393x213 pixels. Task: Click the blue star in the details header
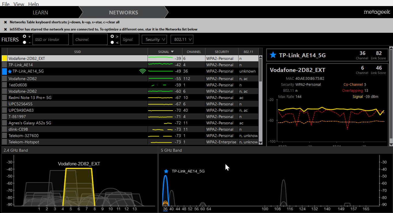pos(273,55)
